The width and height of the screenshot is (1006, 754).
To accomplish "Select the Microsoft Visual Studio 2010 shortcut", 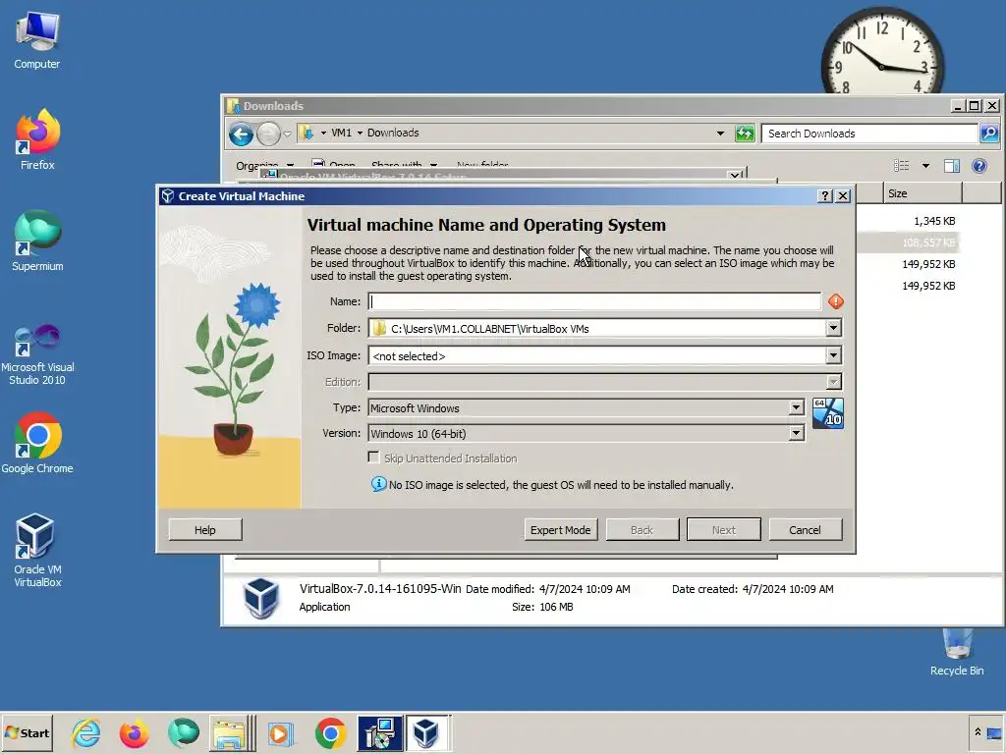I will point(37,354).
